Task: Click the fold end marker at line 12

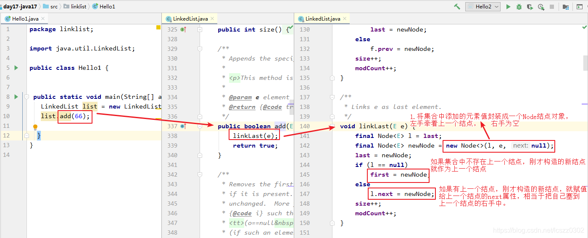Action: click(26, 135)
